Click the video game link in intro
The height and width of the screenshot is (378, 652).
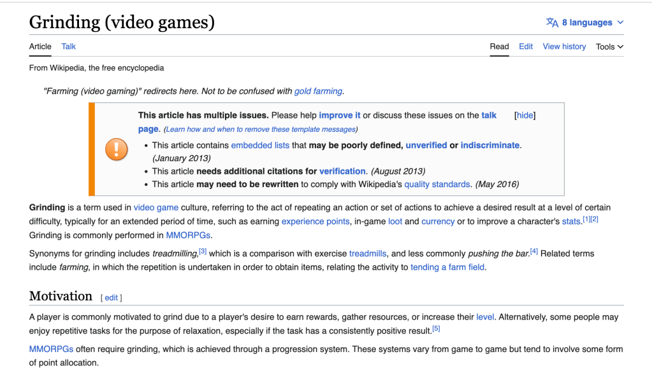pos(156,207)
